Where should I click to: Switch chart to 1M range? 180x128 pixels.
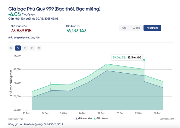(25, 48)
